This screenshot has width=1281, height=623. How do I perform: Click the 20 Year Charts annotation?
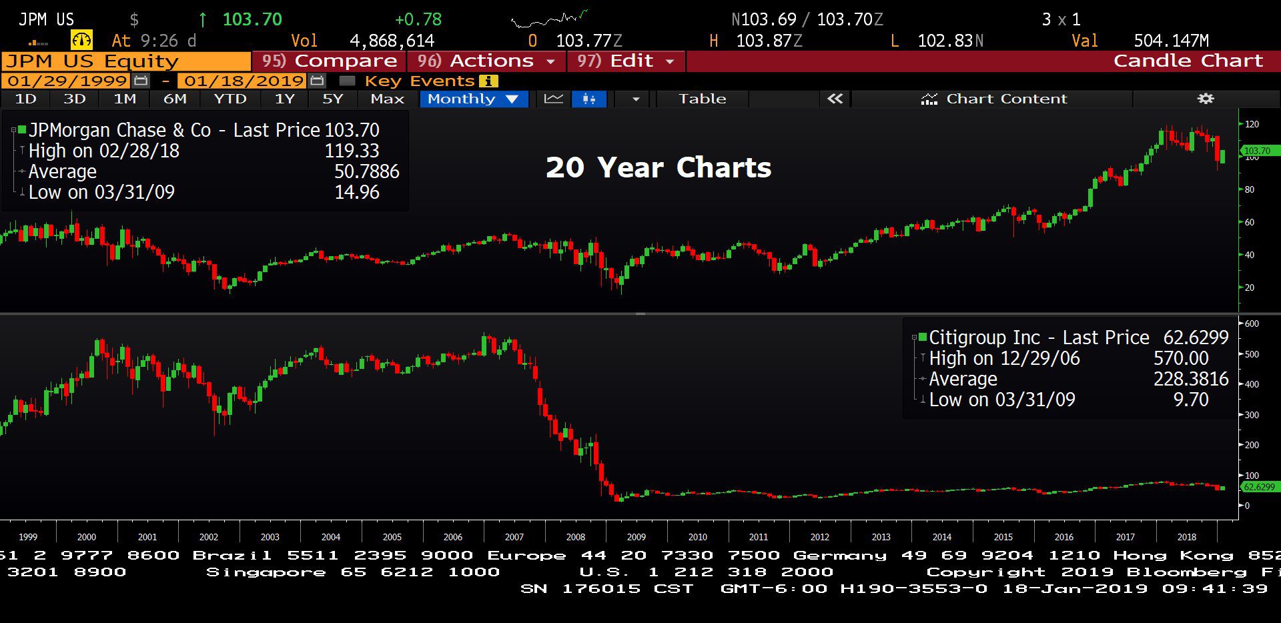[659, 167]
